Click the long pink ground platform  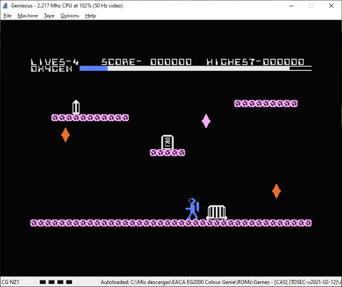pyautogui.click(x=171, y=223)
